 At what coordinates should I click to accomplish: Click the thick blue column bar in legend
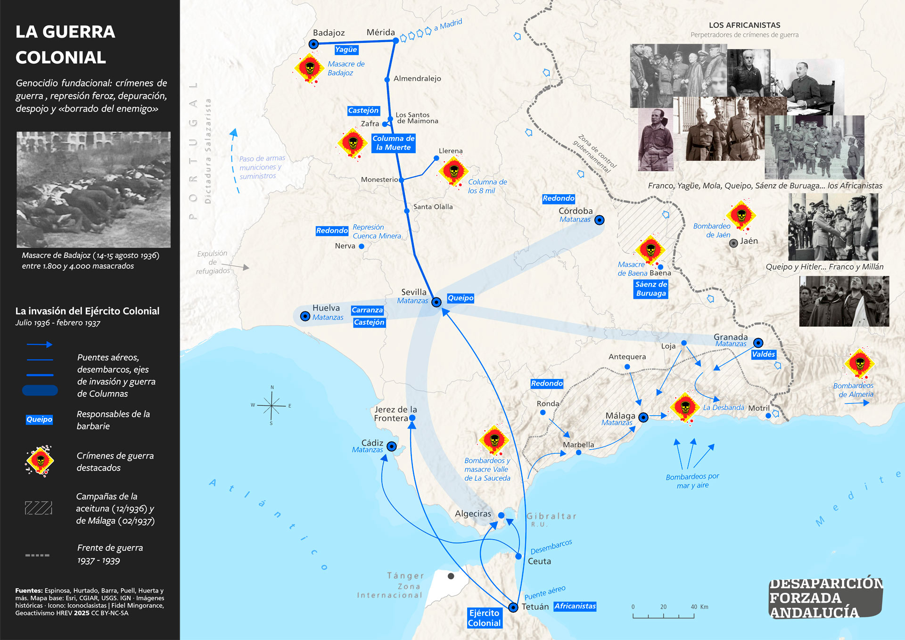40,390
